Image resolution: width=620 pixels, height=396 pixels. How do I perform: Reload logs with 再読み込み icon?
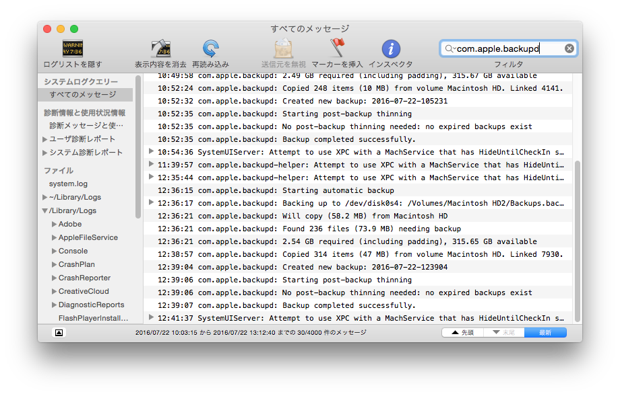[211, 48]
